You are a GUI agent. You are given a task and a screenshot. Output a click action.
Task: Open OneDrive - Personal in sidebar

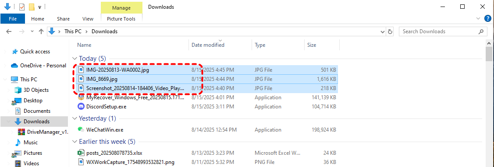pyautogui.click(x=43, y=66)
